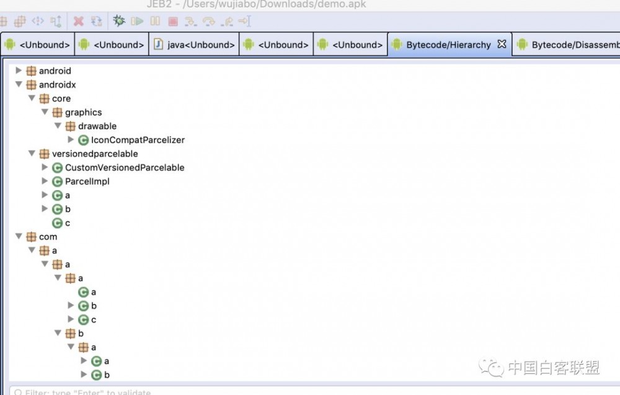Collapse the versionedparcelable package arrow
Screen dimensions: 620x395
click(32, 154)
